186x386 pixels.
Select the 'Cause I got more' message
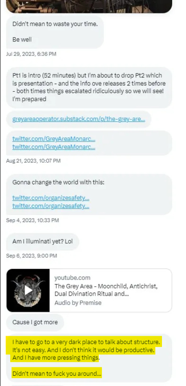35,322
